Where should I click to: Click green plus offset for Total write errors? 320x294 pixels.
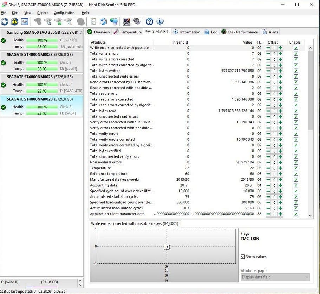[280, 54]
